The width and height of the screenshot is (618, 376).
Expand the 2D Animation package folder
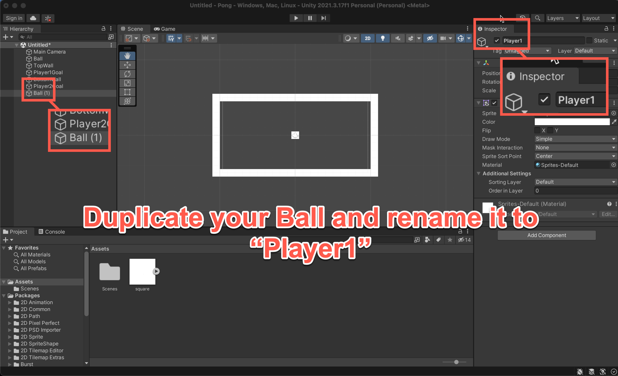(x=10, y=302)
